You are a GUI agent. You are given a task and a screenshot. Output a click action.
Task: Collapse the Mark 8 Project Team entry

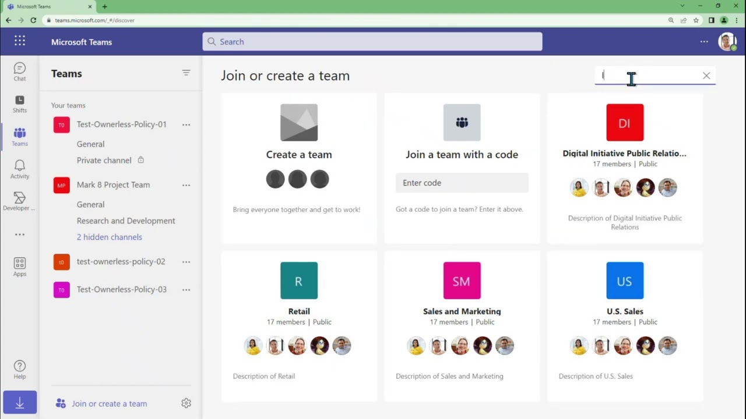click(x=113, y=185)
